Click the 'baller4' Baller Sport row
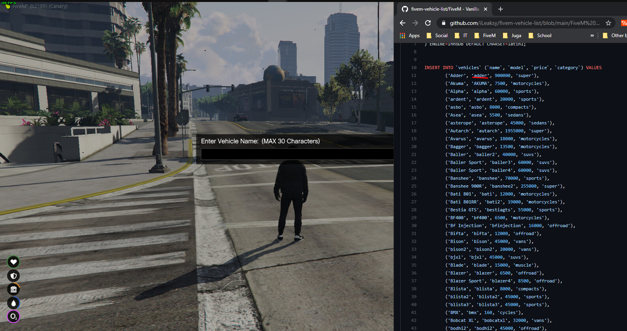This screenshot has width=627, height=331. [501, 170]
